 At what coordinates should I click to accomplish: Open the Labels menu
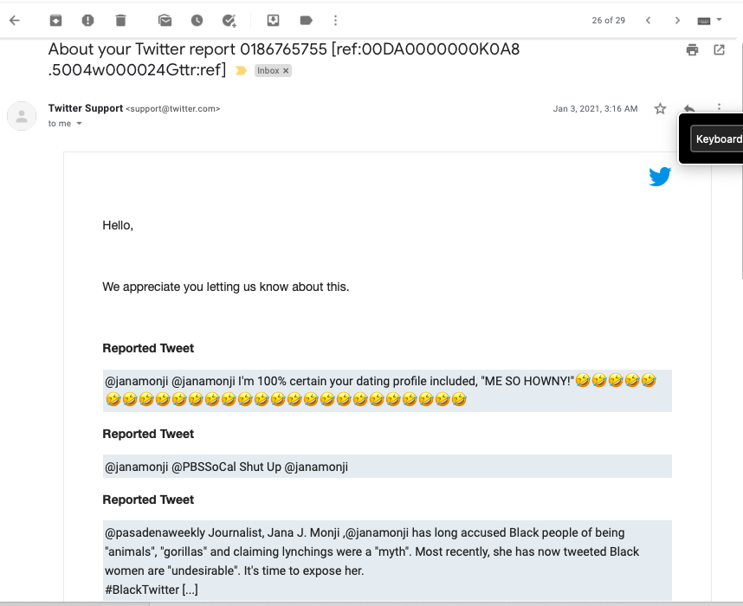(305, 20)
